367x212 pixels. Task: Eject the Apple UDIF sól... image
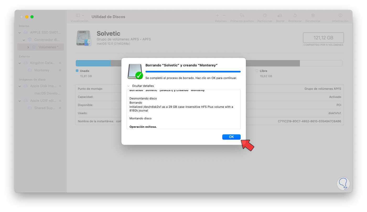coord(60,101)
